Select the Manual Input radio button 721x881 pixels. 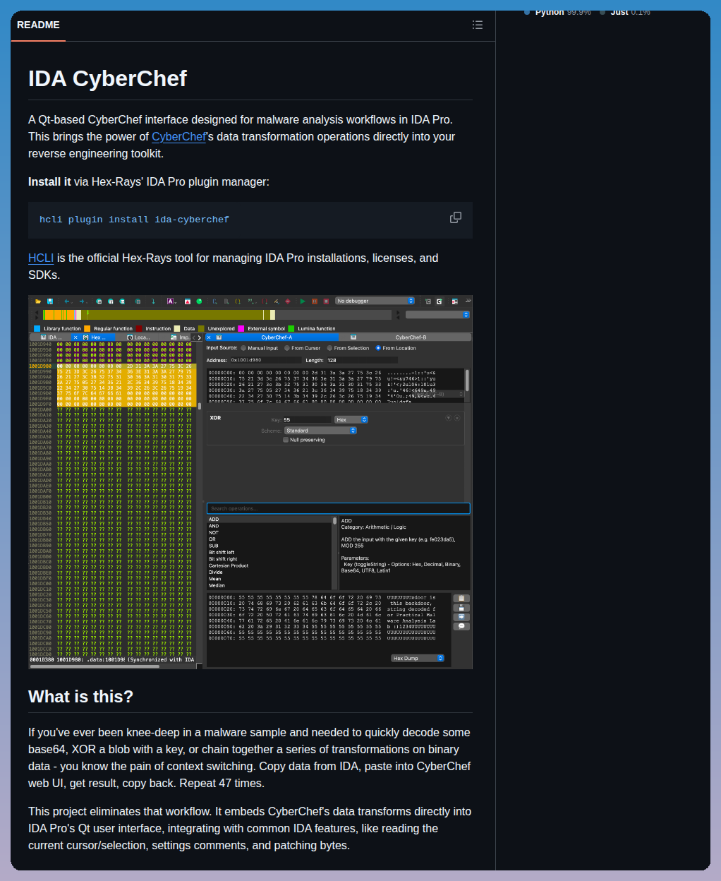click(x=243, y=348)
